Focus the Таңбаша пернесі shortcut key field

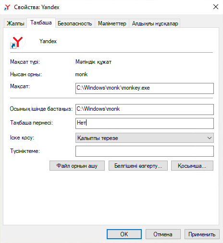145,123
